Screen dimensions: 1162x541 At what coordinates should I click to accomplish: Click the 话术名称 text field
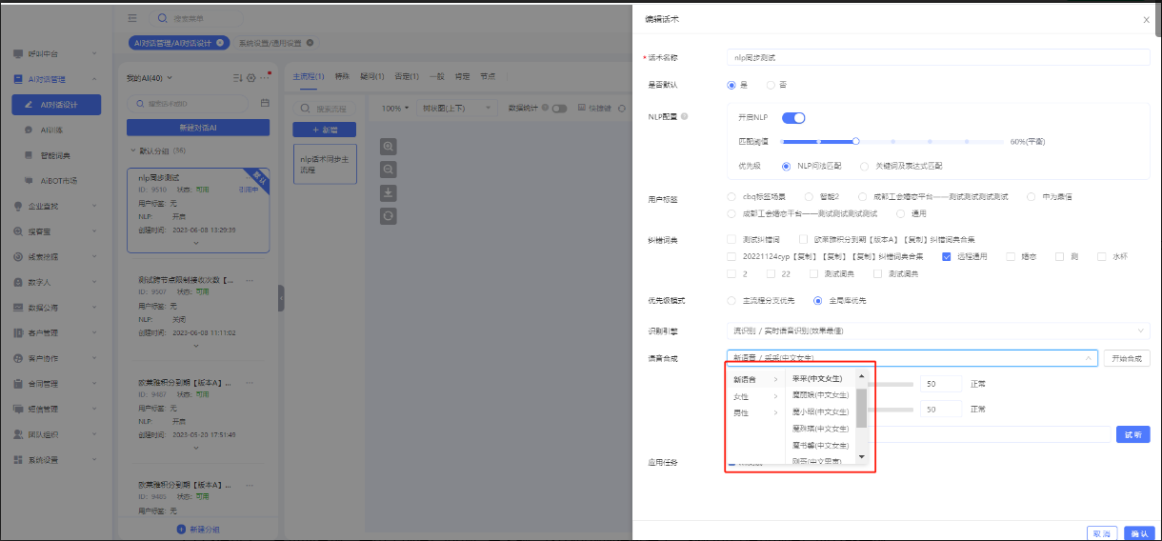(937, 57)
